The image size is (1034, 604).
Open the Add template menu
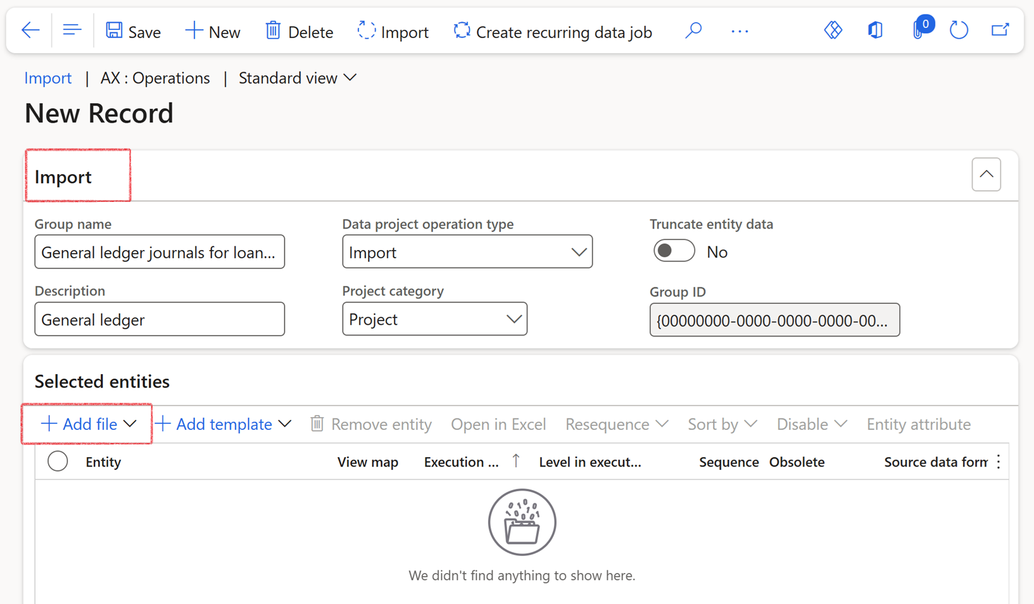224,424
